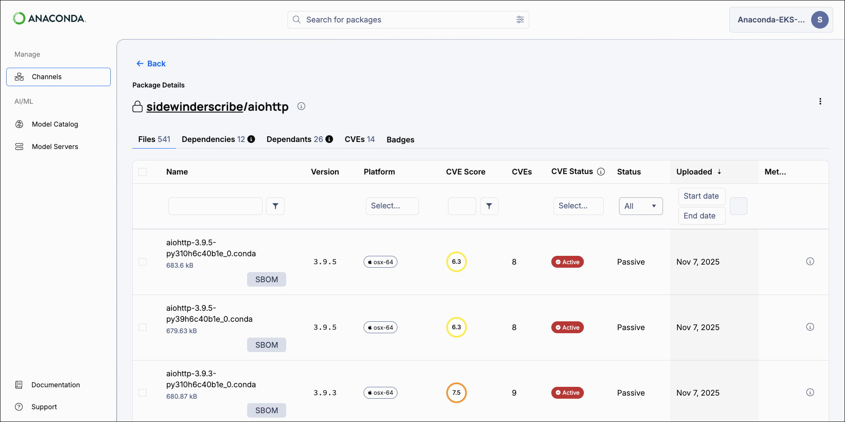Open the package actions kebab menu

point(820,101)
